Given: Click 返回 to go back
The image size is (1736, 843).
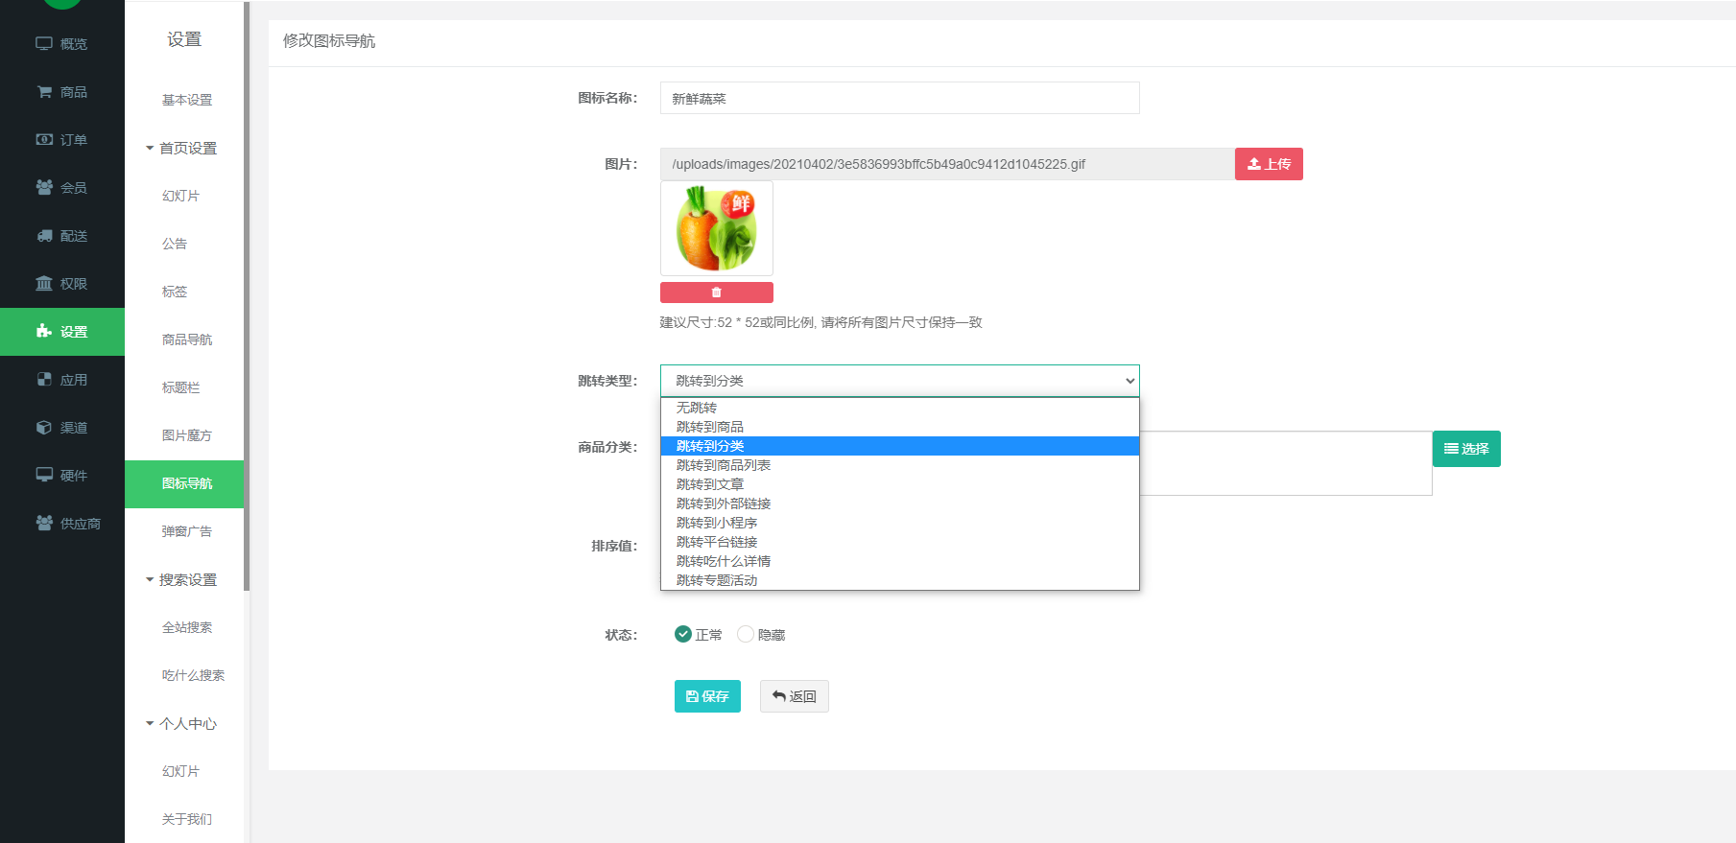Looking at the screenshot, I should click(795, 696).
